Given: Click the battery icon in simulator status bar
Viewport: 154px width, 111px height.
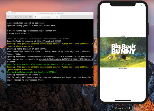Looking at the screenshot, I should pyautogui.click(x=142, y=6).
